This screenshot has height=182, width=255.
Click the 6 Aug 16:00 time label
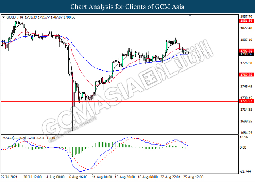(x=78, y=177)
